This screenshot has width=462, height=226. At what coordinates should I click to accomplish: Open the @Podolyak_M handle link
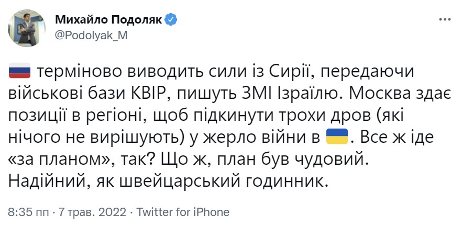click(x=91, y=36)
